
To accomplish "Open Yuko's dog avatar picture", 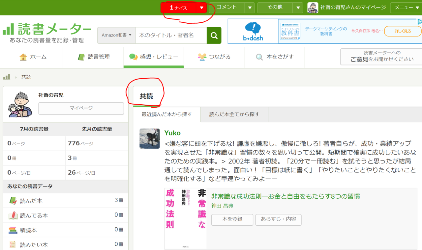I will coord(150,138).
